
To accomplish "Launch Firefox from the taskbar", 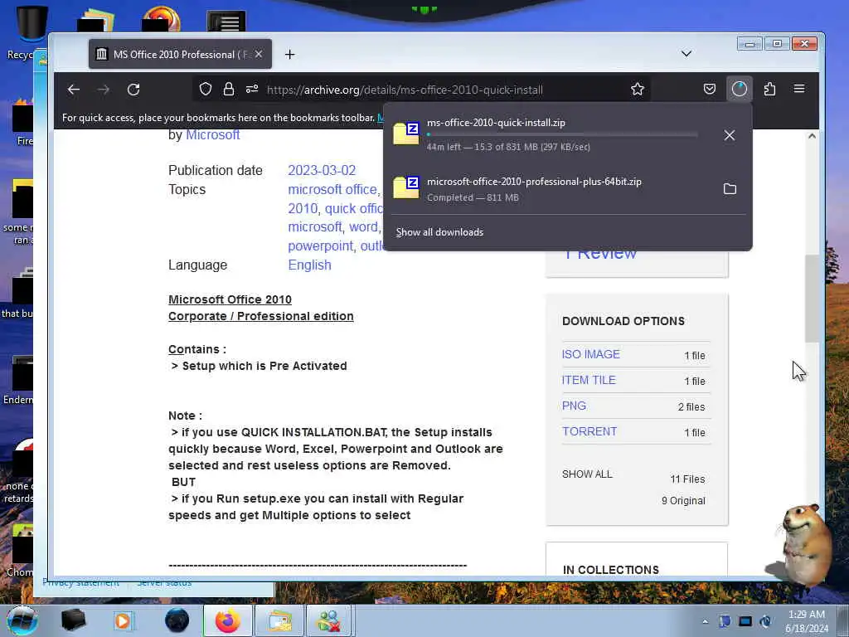I will (x=227, y=620).
